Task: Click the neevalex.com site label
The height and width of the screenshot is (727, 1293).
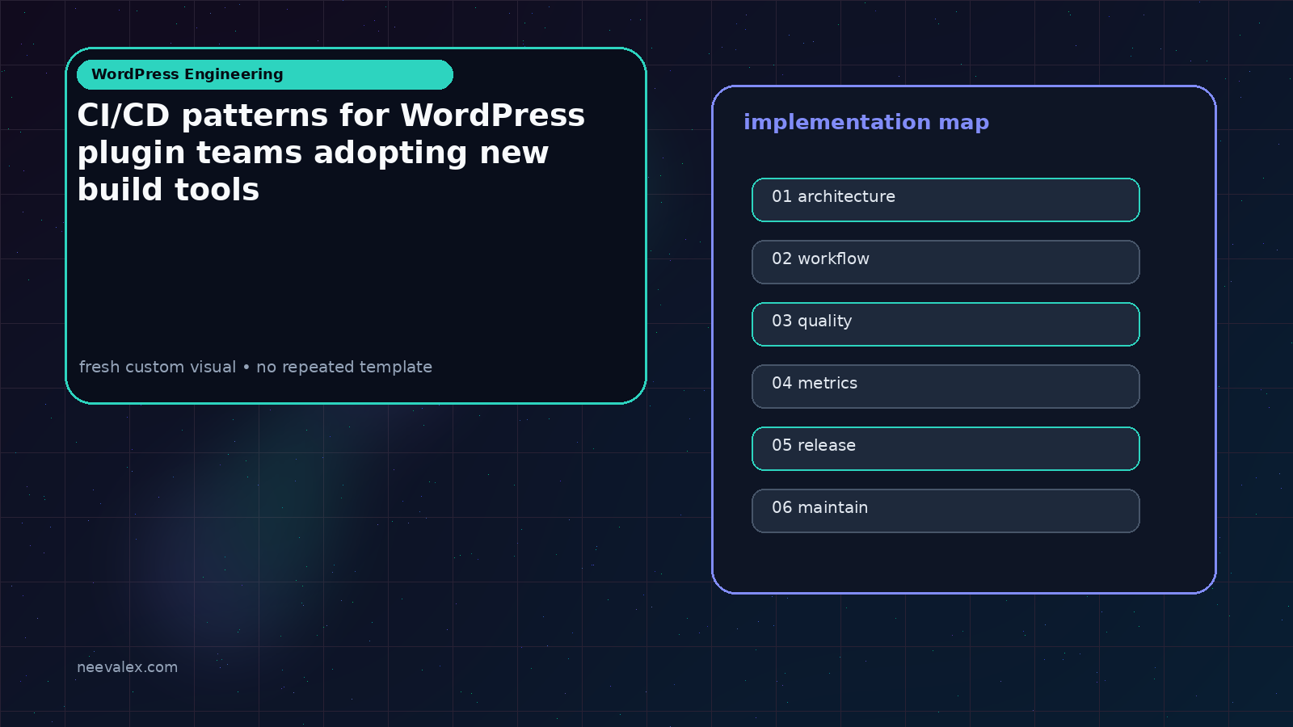Action: pos(127,667)
